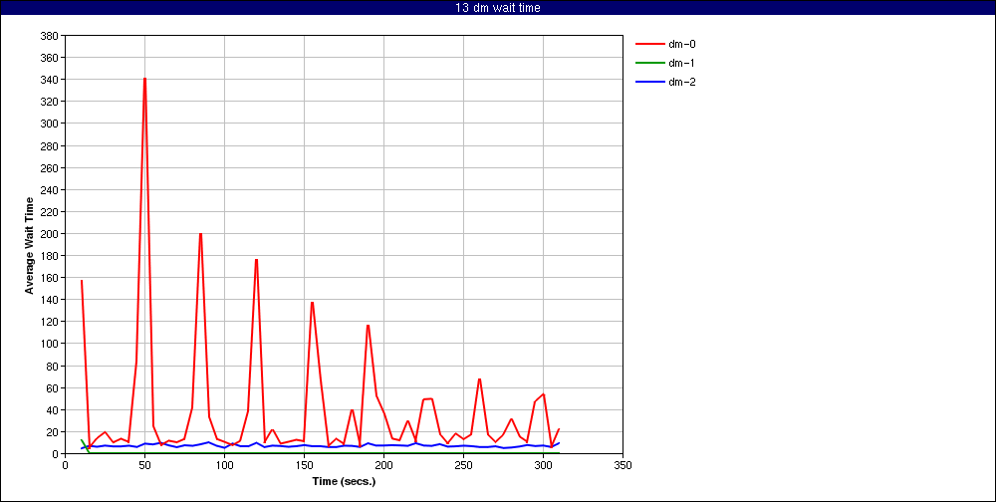Click the 150 tick label on the x-axis

(304, 465)
